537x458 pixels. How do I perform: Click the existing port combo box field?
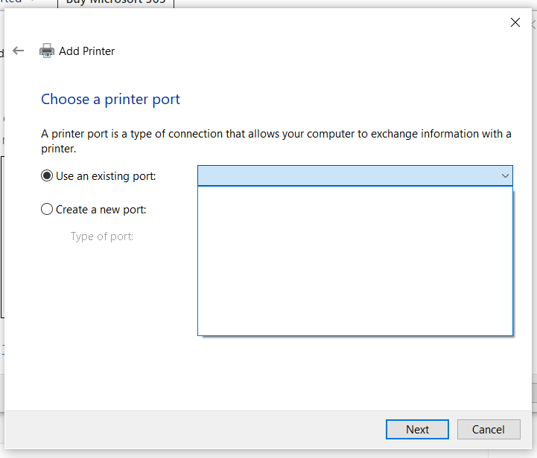tap(346, 176)
